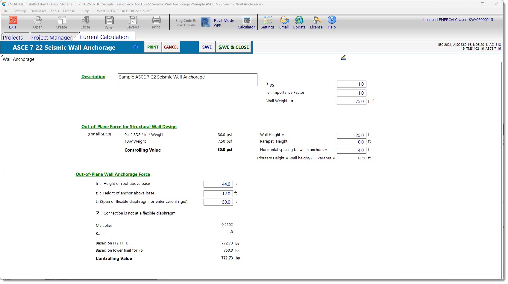Click the Importance Factor input field
Screen dimensions: 508x284
point(351,93)
